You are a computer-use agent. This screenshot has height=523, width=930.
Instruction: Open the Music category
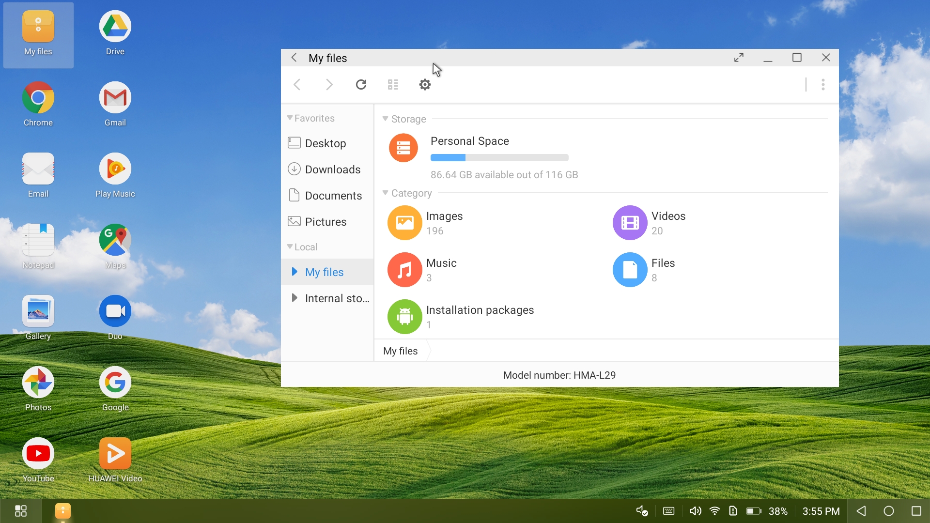click(405, 270)
